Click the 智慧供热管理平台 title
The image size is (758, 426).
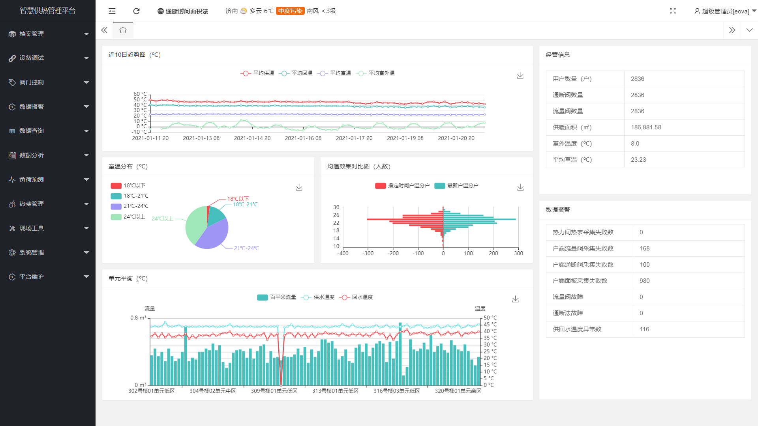(x=47, y=11)
